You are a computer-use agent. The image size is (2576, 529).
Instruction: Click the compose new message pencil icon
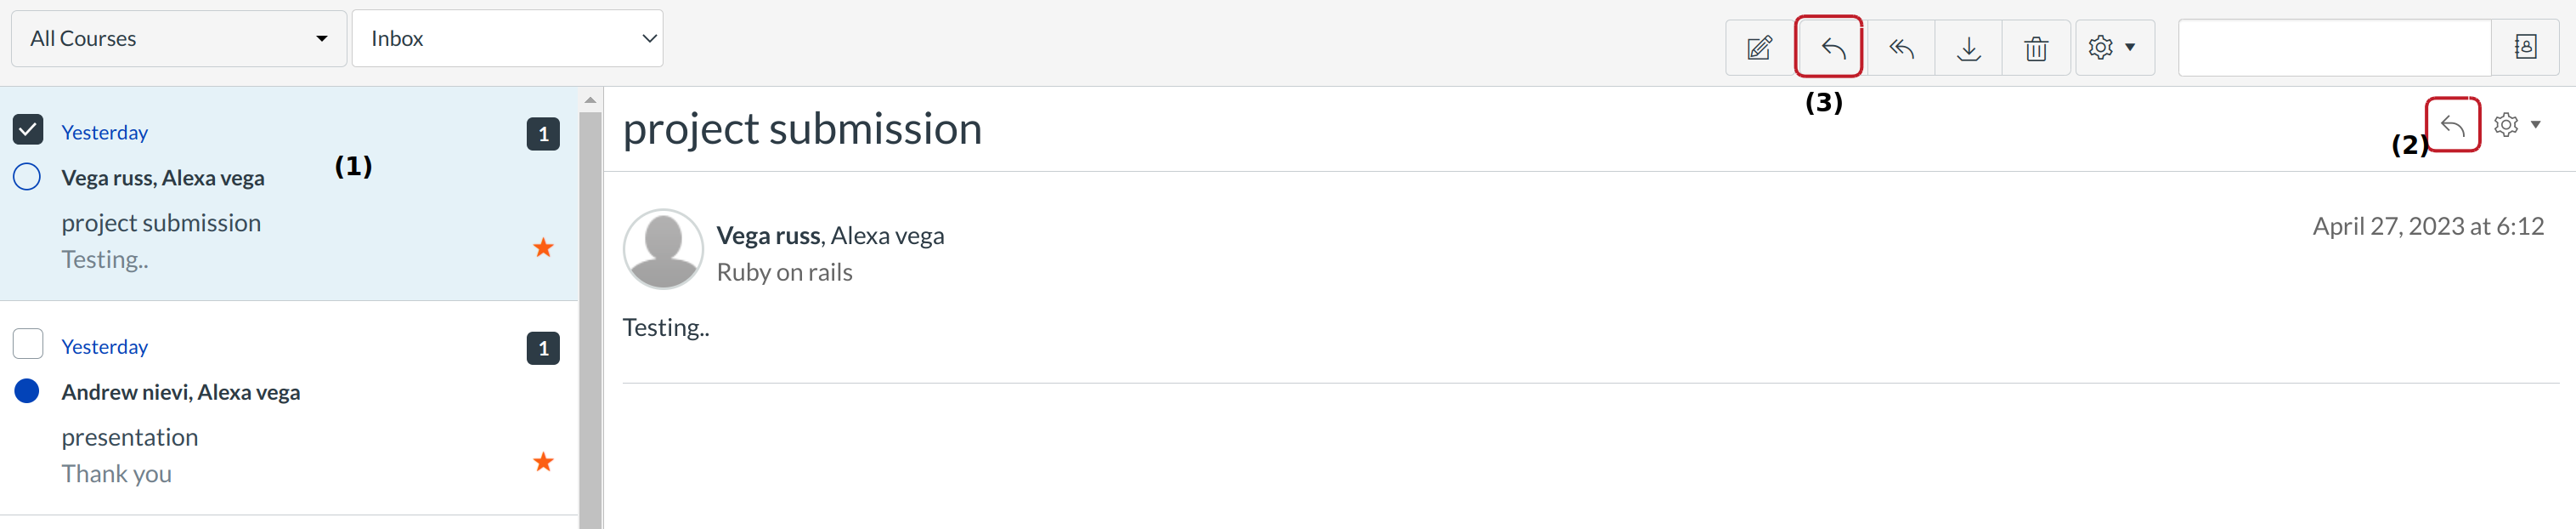click(1759, 48)
